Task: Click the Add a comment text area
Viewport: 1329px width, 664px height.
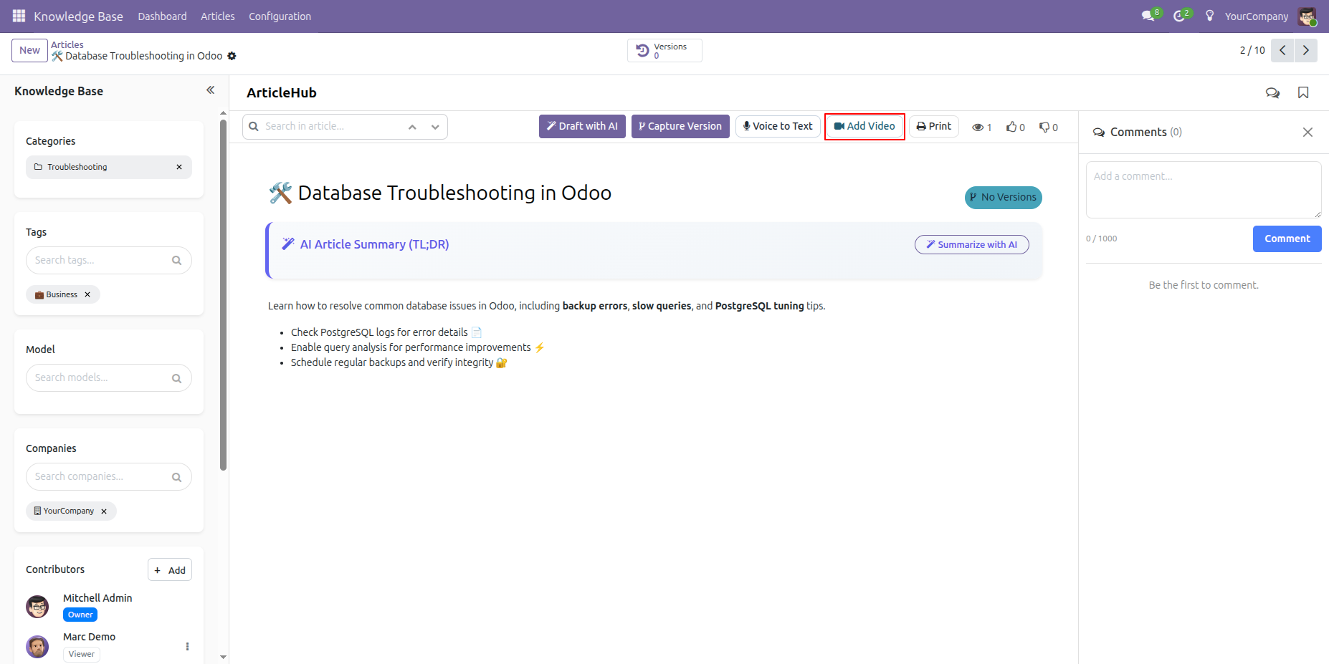Action: tap(1204, 190)
